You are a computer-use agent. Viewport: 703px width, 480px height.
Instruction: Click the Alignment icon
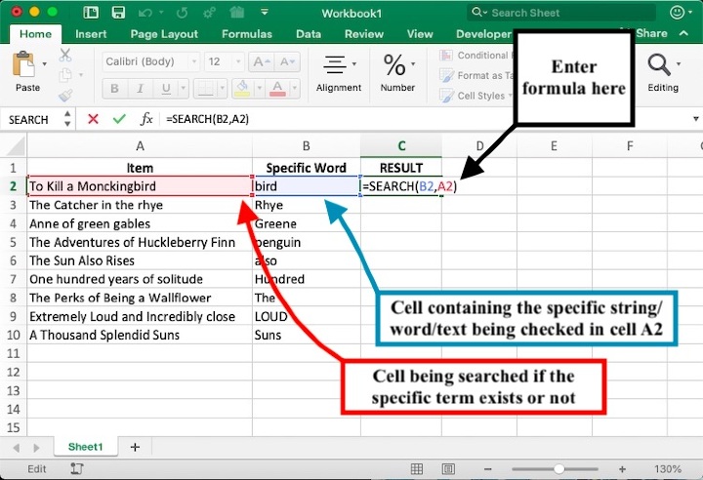point(335,65)
